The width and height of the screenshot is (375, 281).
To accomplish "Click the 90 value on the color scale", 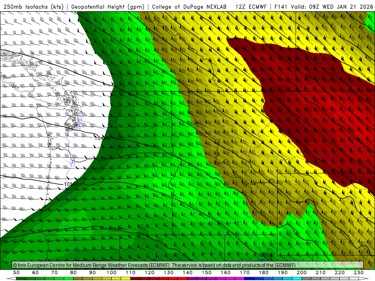I will tap(92, 273).
